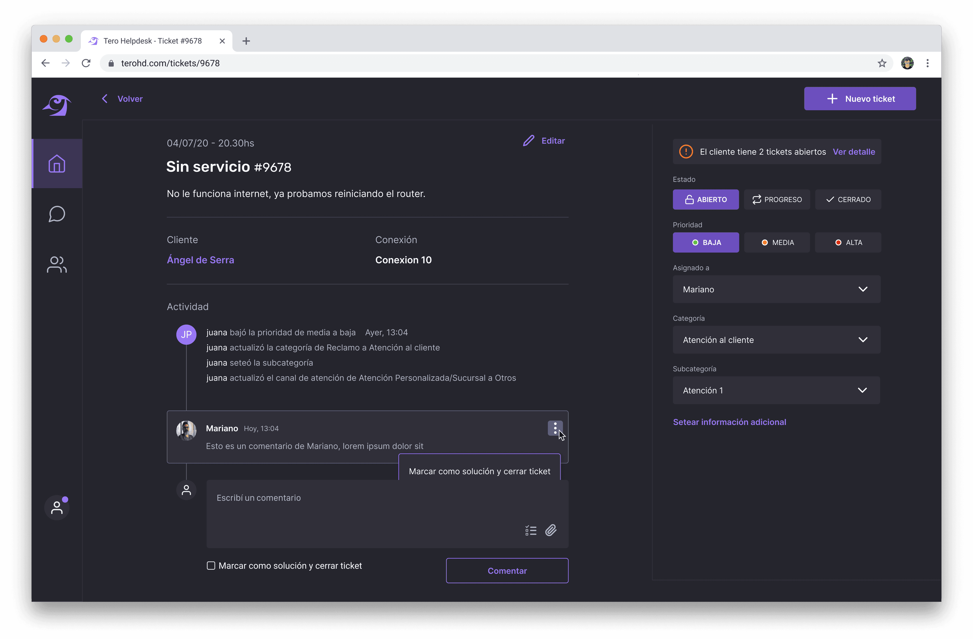
Task: Click the 'Nuevo ticket' button
Action: [860, 99]
